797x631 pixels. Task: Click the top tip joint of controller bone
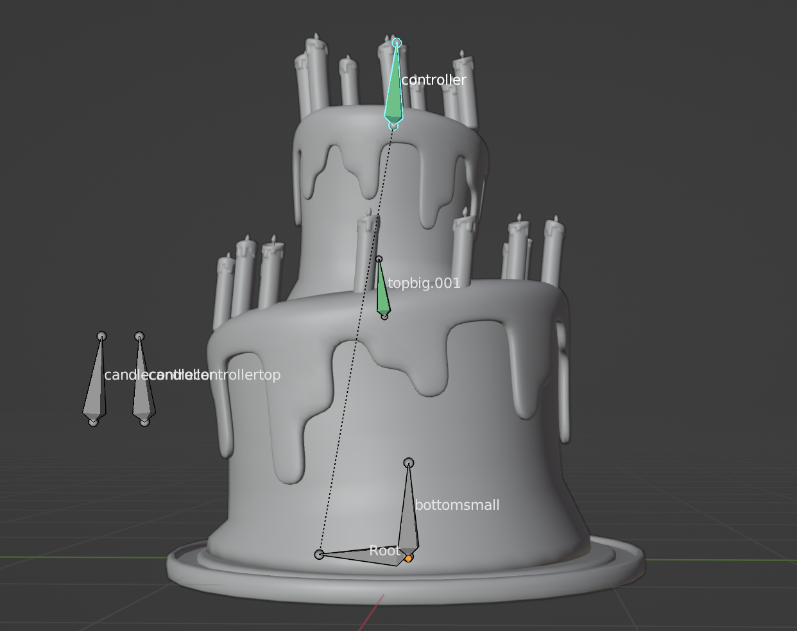pyautogui.click(x=397, y=43)
